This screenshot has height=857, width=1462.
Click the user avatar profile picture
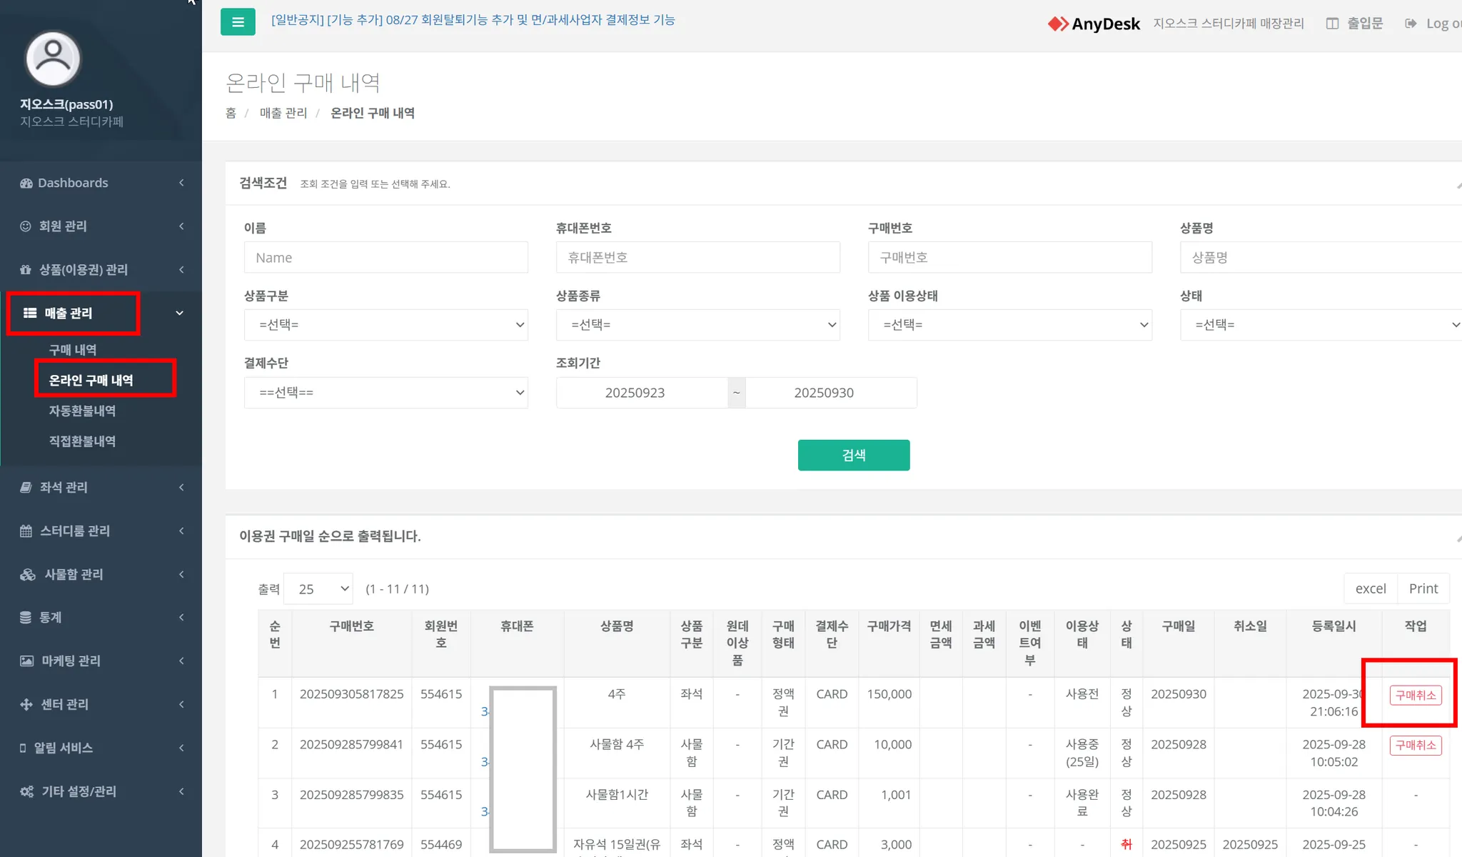click(53, 59)
